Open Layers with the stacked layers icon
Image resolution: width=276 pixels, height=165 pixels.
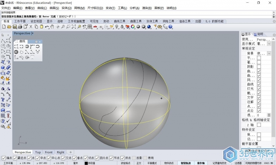(x=127, y=27)
